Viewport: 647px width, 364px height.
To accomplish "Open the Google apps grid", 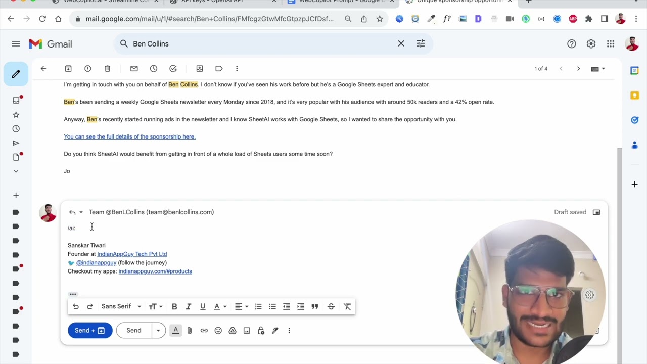I will (611, 44).
